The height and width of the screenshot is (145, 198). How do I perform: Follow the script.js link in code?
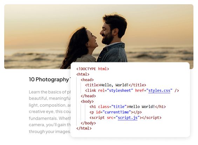(x=128, y=118)
